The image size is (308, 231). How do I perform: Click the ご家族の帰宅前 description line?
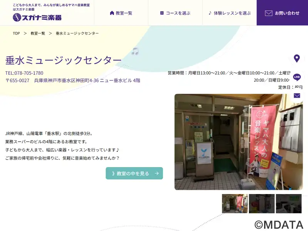click(x=62, y=158)
